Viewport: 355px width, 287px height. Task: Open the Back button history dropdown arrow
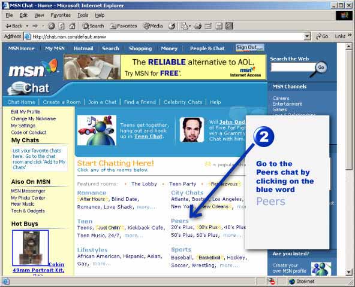pyautogui.click(x=27, y=26)
